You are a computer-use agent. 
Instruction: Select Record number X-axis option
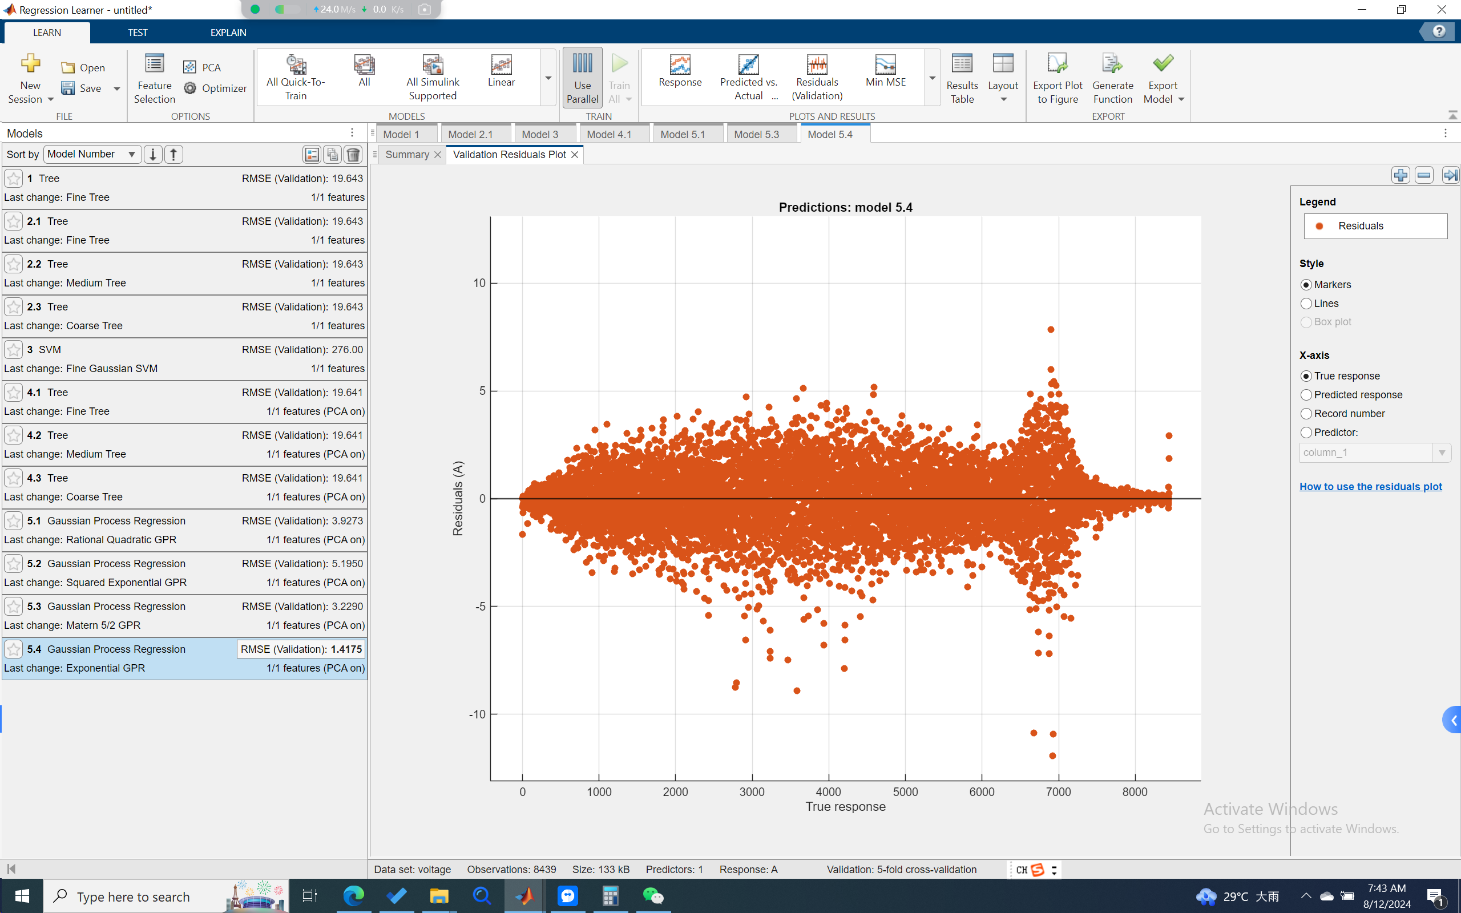point(1306,414)
